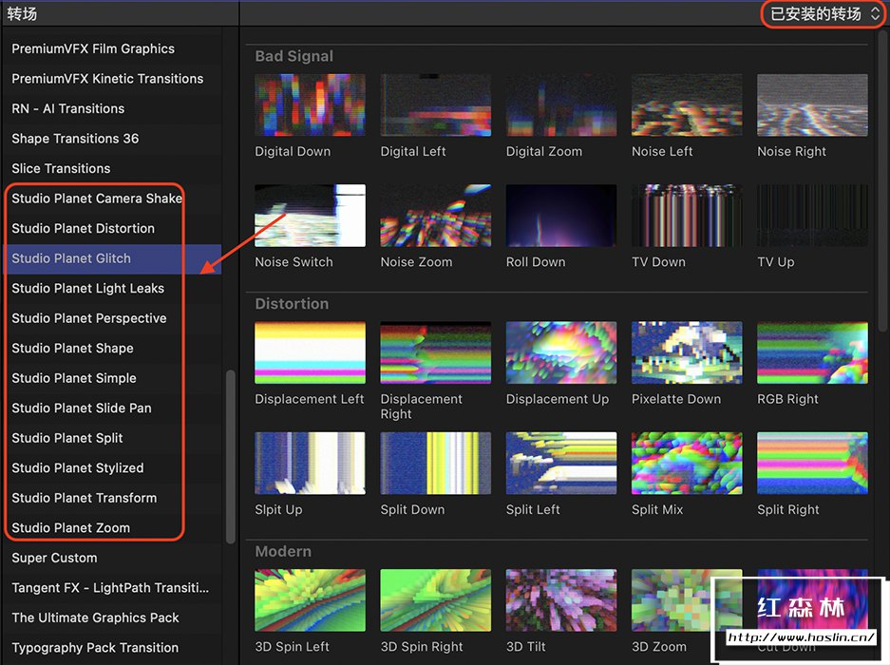Screen dimensions: 890x665
Task: Click the Pixelatte Down transition thumbnail
Action: (x=686, y=352)
